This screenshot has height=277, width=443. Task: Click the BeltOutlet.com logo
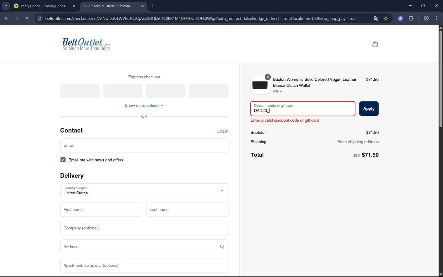coord(86,44)
